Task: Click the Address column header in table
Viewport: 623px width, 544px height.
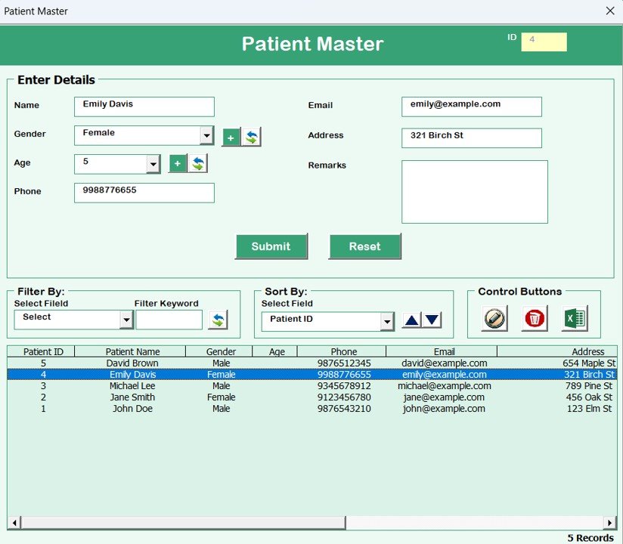Action: click(x=557, y=351)
